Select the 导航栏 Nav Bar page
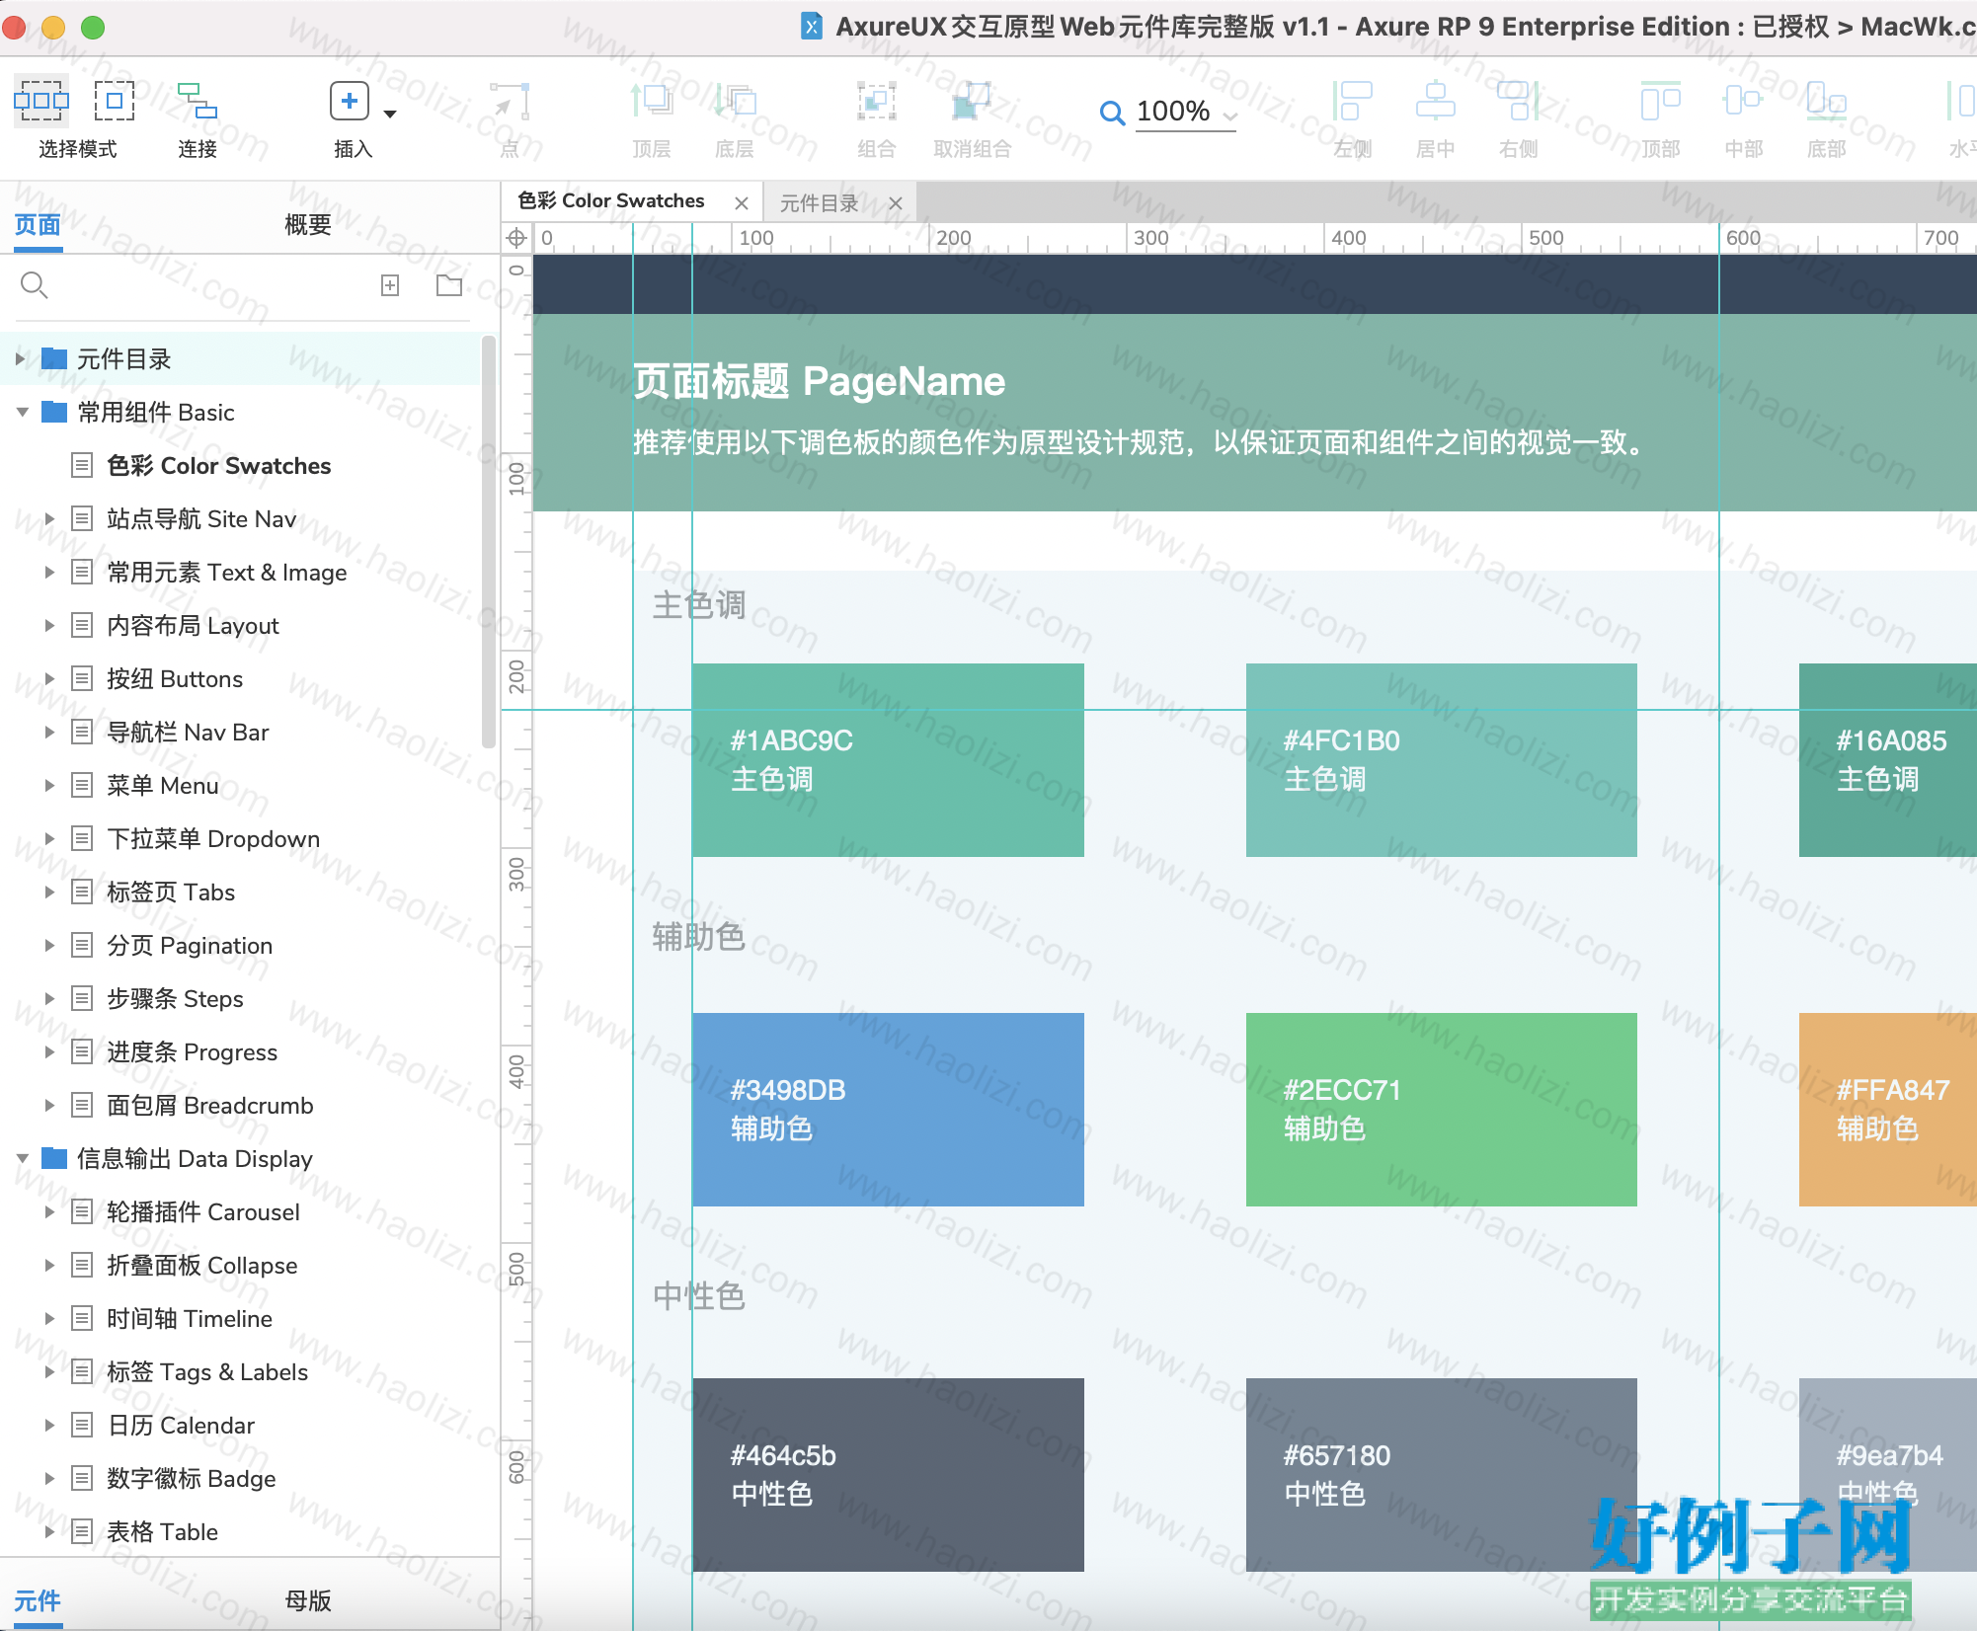 click(188, 733)
